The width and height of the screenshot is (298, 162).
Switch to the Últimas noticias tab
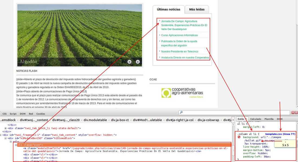pyautogui.click(x=169, y=9)
